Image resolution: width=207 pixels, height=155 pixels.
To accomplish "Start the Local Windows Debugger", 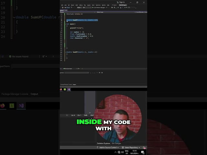I will pos(99,8).
